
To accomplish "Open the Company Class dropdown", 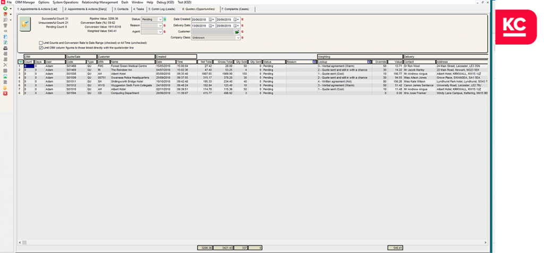I will click(238, 38).
